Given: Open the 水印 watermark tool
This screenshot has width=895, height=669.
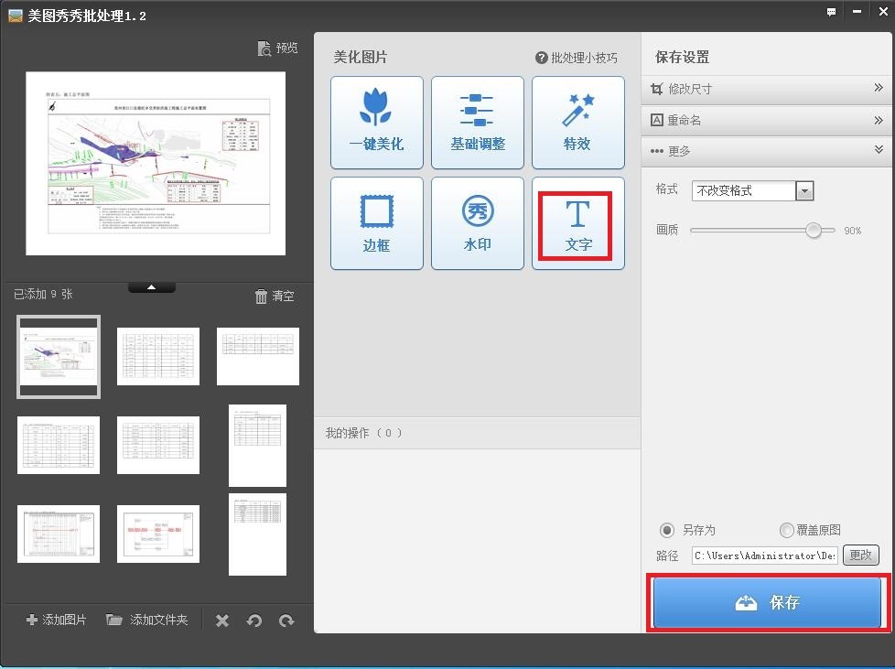Looking at the screenshot, I should (477, 223).
